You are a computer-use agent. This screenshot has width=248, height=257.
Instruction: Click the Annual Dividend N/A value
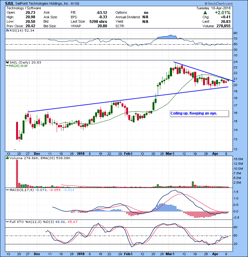[145, 17]
